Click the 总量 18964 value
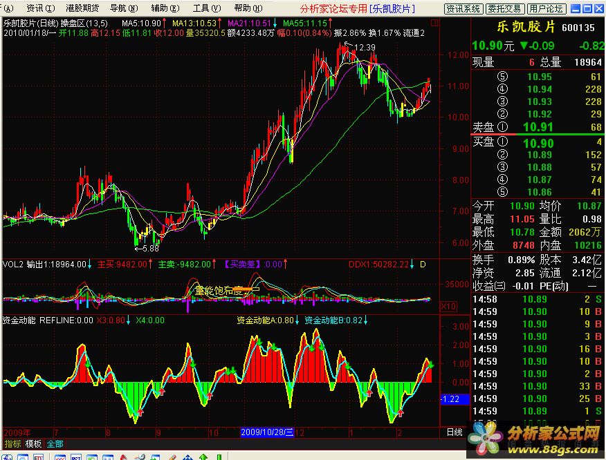Viewport: 606px width, 460px height. click(588, 62)
